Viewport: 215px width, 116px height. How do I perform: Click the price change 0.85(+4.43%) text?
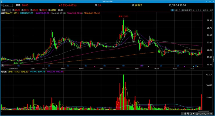[67, 5]
